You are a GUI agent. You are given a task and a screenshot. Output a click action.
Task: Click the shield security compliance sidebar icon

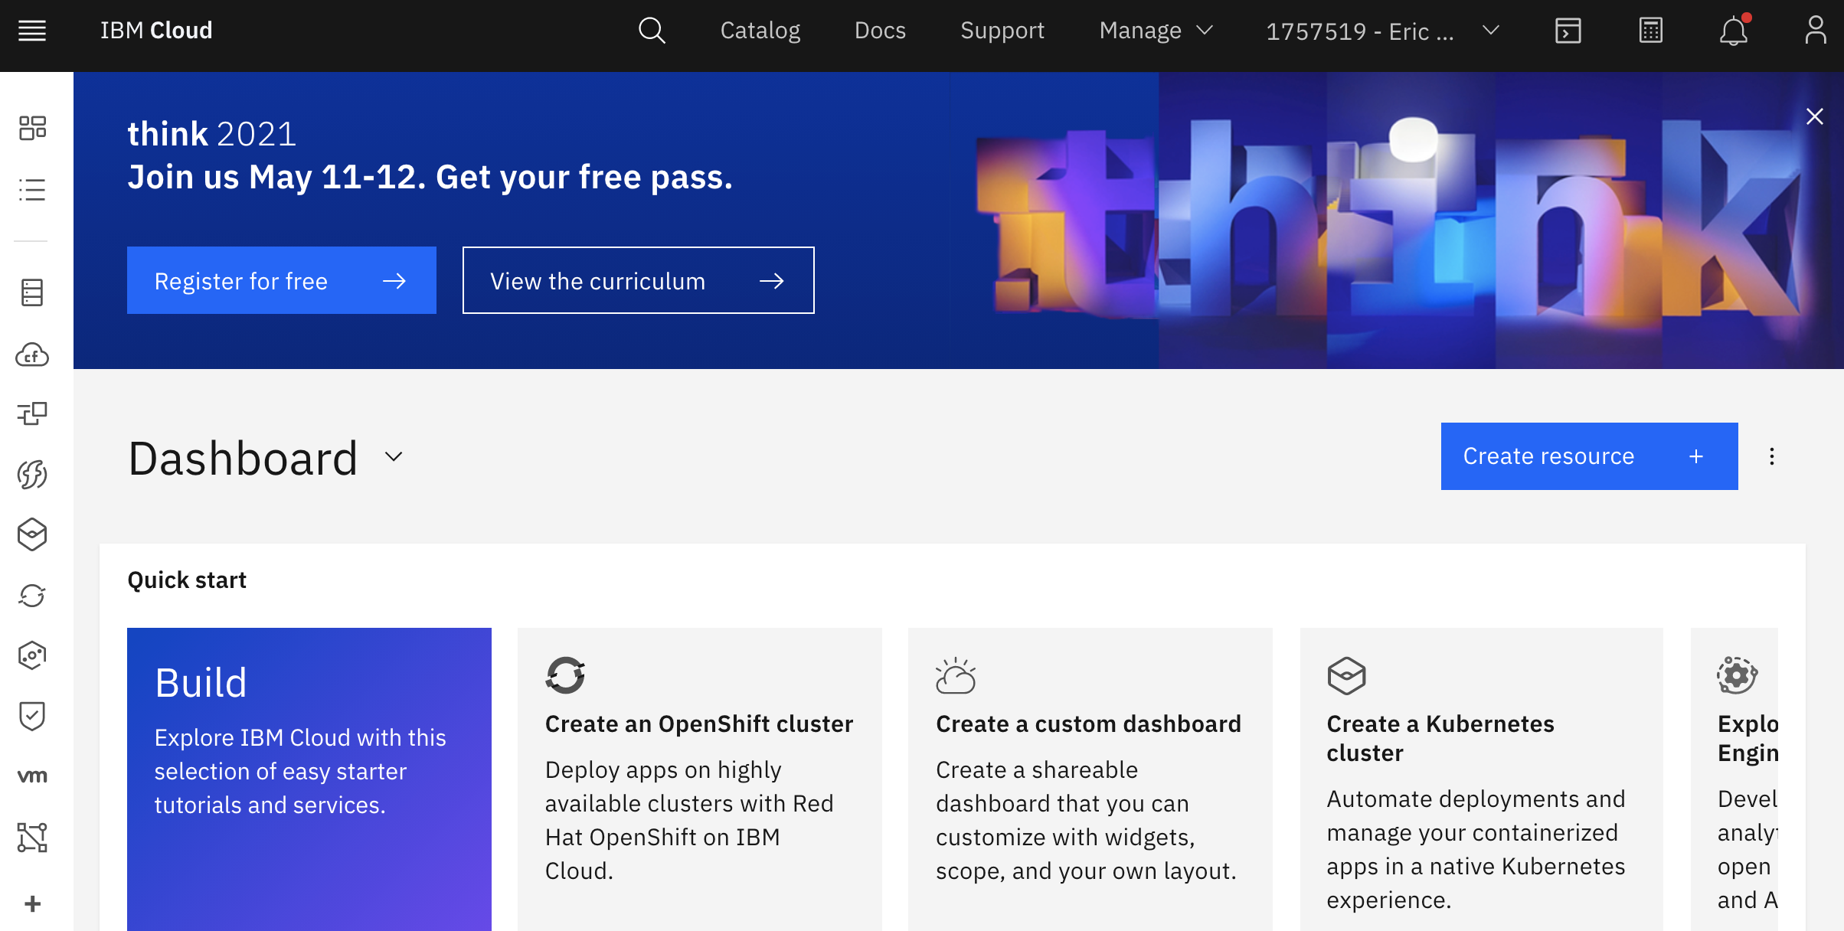(x=32, y=716)
